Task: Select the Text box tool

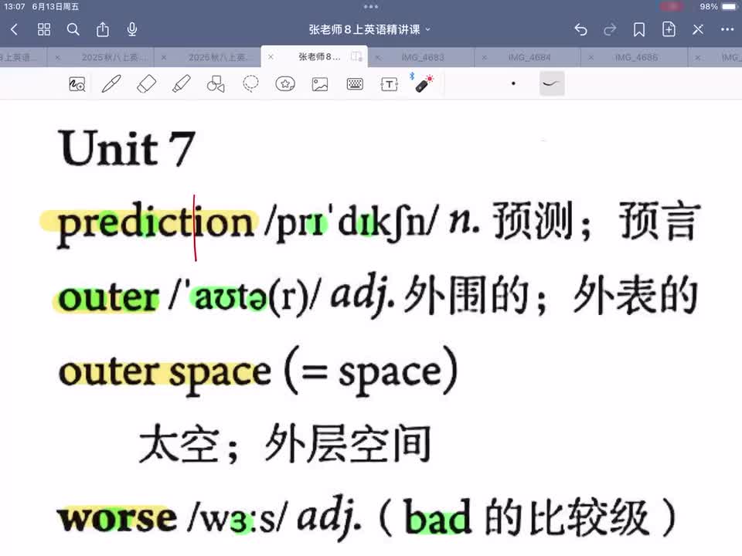Action: 390,84
